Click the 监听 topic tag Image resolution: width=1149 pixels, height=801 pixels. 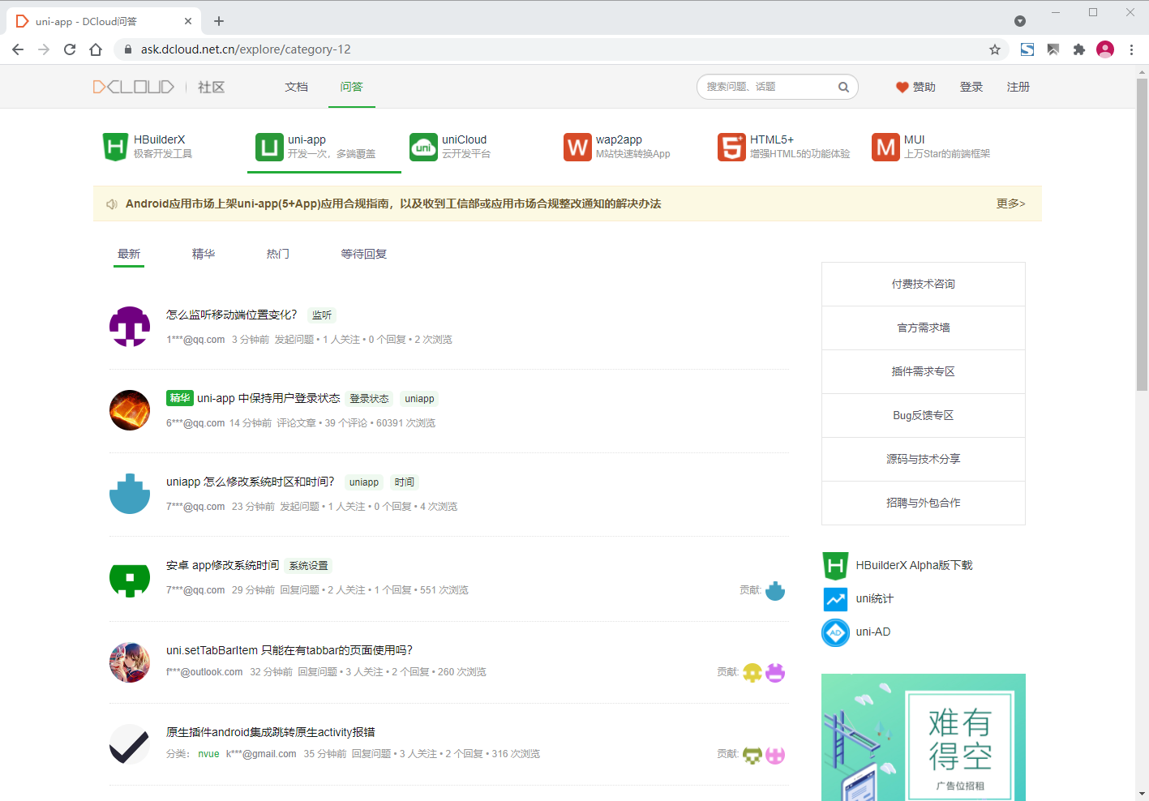[322, 315]
